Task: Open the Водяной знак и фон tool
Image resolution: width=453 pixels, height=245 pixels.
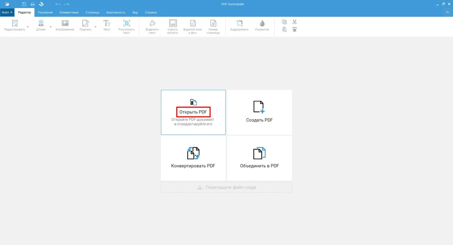Action: click(193, 27)
